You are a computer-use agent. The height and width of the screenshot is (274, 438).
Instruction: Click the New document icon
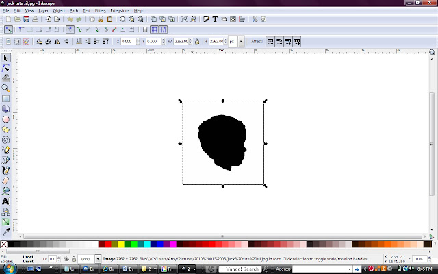pyautogui.click(x=9, y=19)
